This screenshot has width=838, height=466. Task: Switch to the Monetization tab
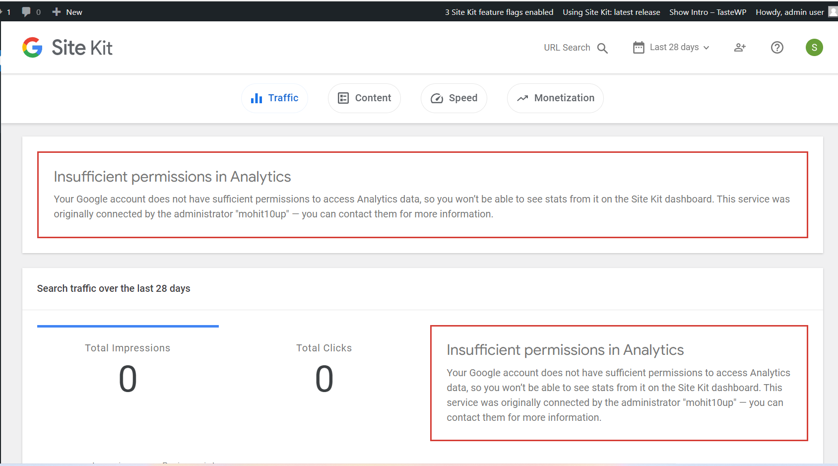[x=555, y=98]
